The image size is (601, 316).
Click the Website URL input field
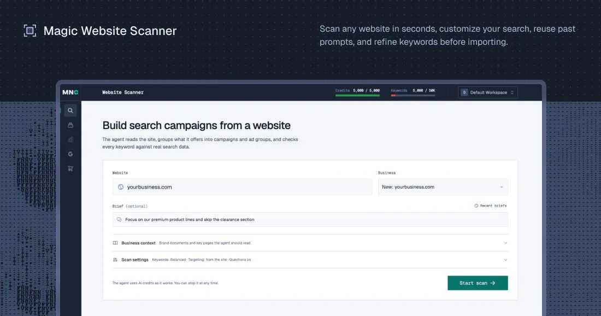[x=242, y=187]
